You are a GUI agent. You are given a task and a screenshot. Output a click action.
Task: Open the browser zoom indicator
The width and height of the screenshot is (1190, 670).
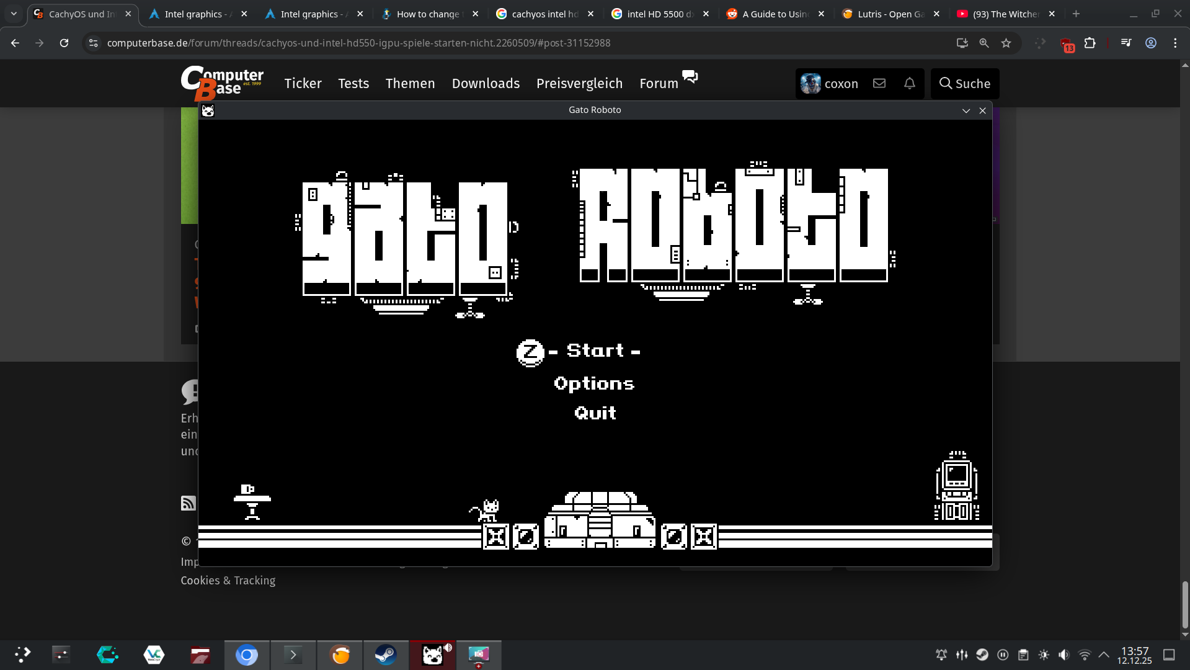tap(984, 43)
